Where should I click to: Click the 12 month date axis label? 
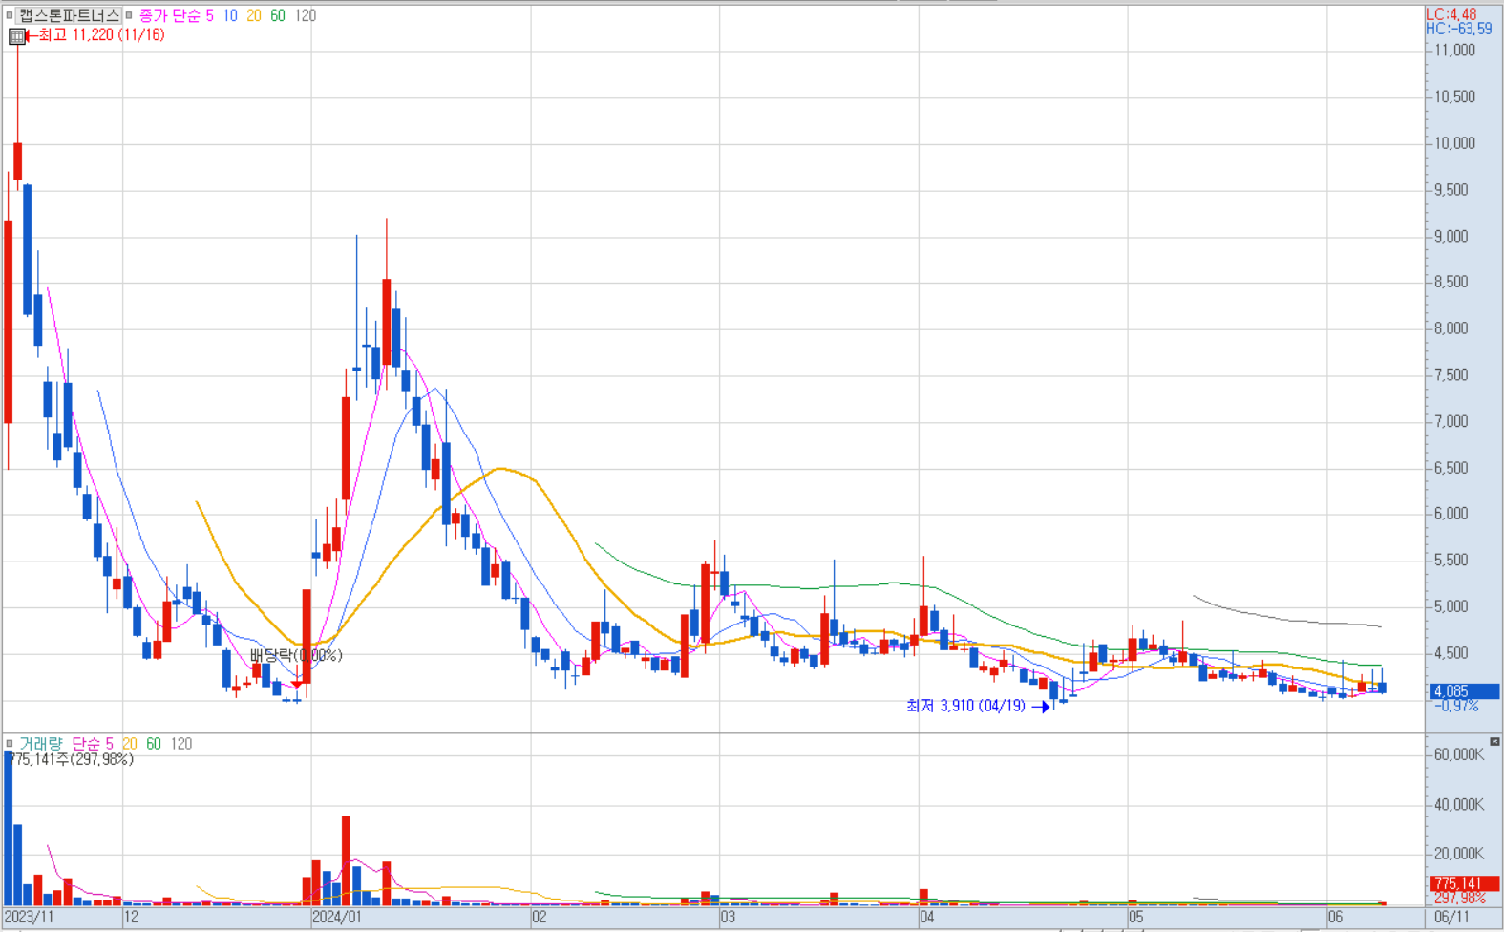[132, 917]
